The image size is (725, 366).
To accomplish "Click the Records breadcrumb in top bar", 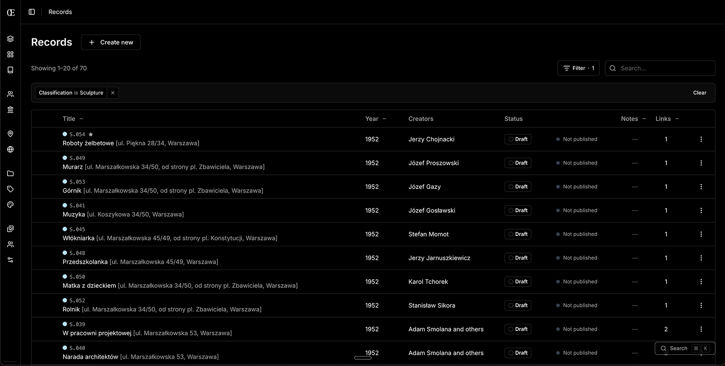I will coord(60,12).
